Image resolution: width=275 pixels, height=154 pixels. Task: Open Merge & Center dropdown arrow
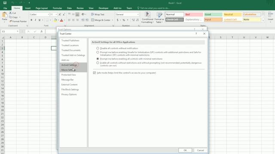pos(113,20)
